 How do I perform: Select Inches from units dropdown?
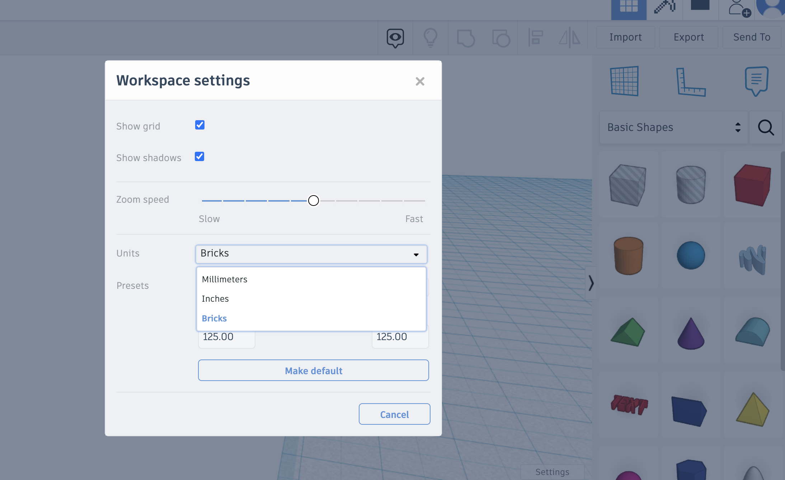215,298
